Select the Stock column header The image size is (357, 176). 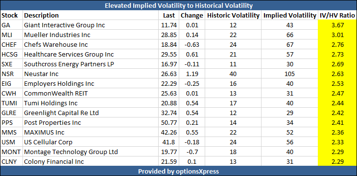11,15
